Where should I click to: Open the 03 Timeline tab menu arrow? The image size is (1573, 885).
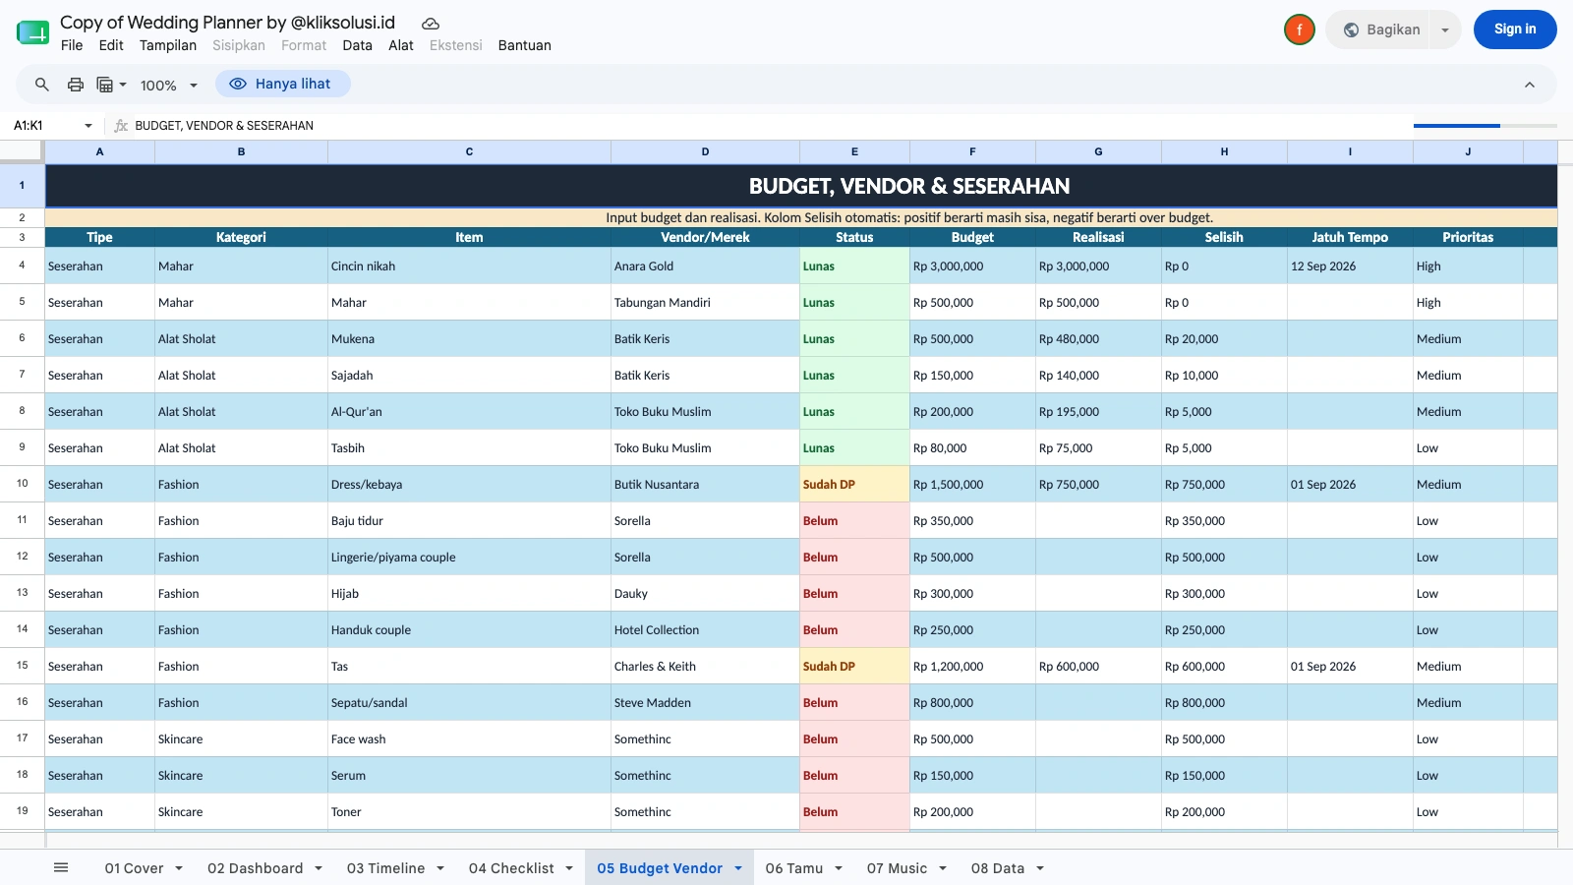tap(440, 868)
